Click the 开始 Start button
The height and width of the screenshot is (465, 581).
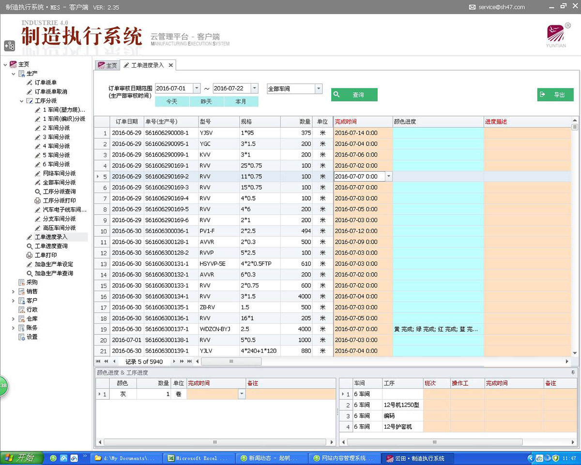(21, 458)
